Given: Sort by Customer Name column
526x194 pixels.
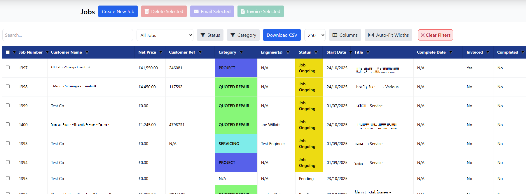Looking at the screenshot, I should 66,52.
